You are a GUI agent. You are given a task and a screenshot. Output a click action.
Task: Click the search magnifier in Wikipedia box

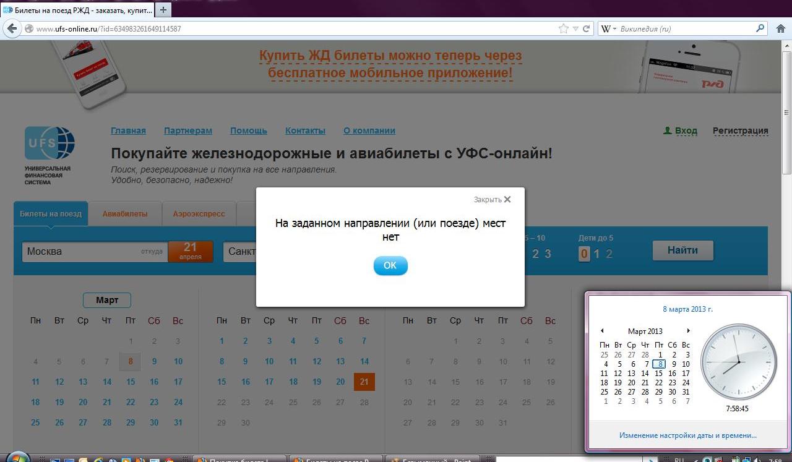760,28
